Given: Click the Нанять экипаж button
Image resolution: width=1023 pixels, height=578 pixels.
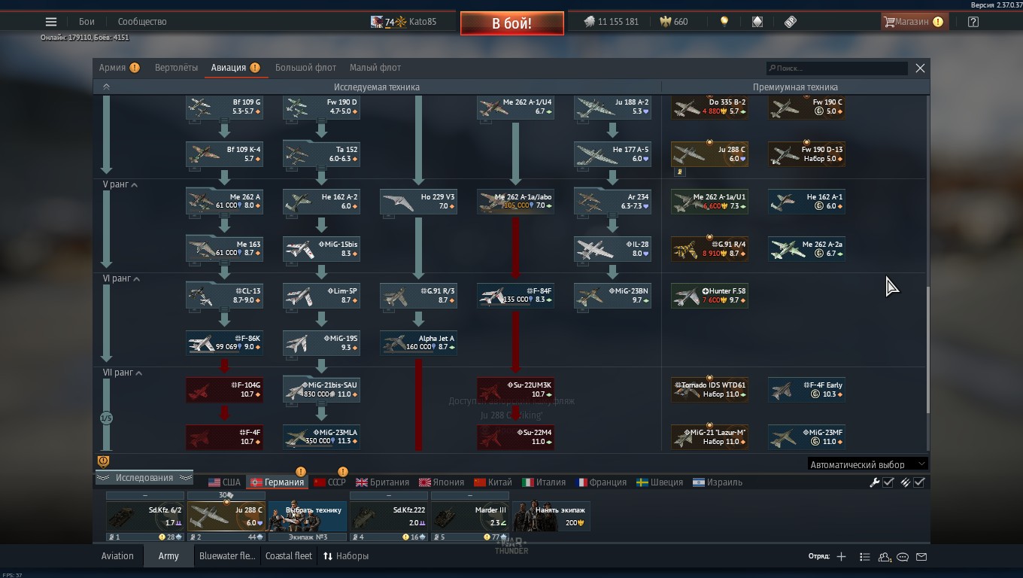Looking at the screenshot, I should (x=551, y=517).
